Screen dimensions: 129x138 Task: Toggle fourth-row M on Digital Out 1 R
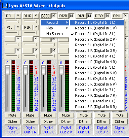36,51
